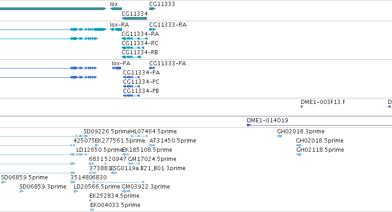Select the GH02118.5prime EST arrow
The image size is (392, 212).
tap(299, 155)
